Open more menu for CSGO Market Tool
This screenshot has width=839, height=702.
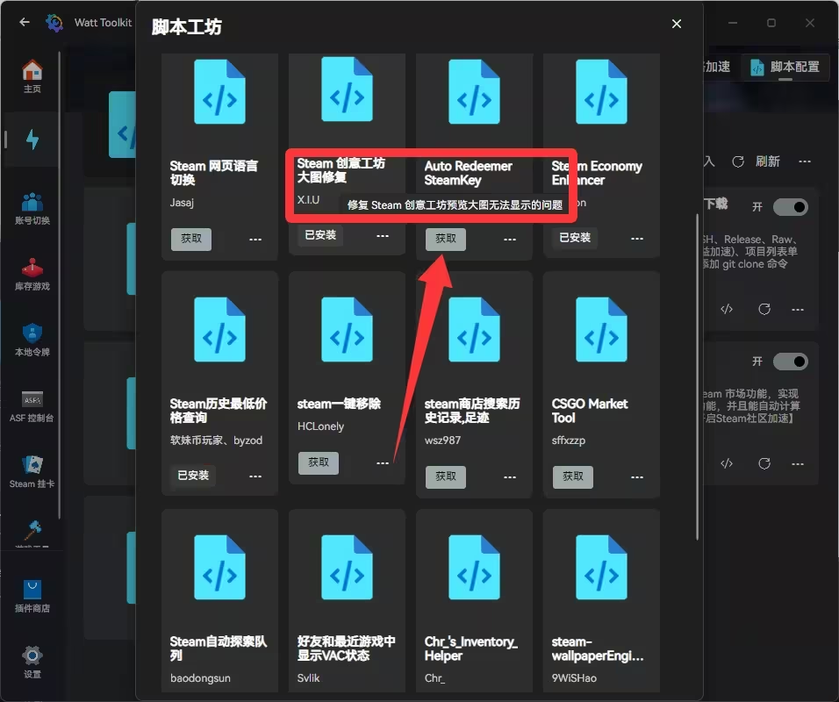(637, 476)
